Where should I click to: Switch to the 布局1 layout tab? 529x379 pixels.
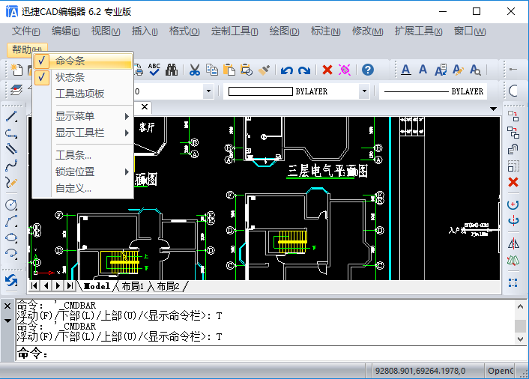tap(132, 286)
